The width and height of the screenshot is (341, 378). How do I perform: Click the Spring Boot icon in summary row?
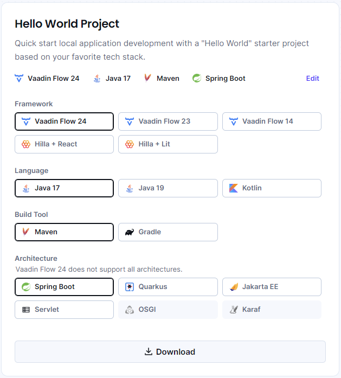(197, 78)
